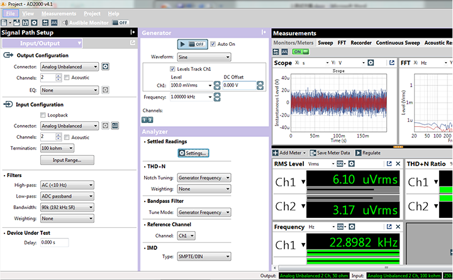Open project settings gear in the main toolbar

pyautogui.click(x=34, y=23)
